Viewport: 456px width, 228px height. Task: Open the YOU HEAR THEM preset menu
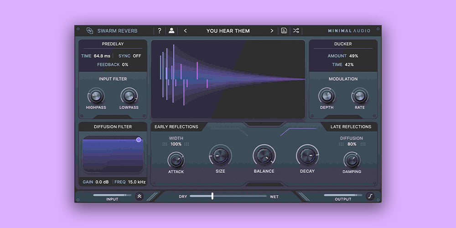(x=228, y=31)
